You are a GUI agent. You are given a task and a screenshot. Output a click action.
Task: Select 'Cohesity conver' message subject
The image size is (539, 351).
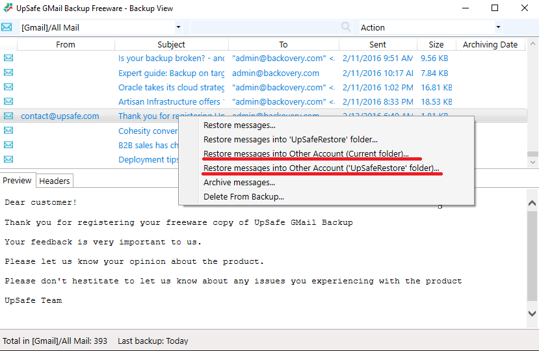pyautogui.click(x=148, y=131)
